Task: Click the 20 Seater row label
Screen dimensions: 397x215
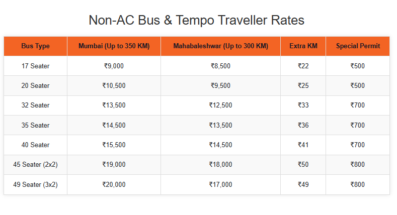Action: click(35, 85)
